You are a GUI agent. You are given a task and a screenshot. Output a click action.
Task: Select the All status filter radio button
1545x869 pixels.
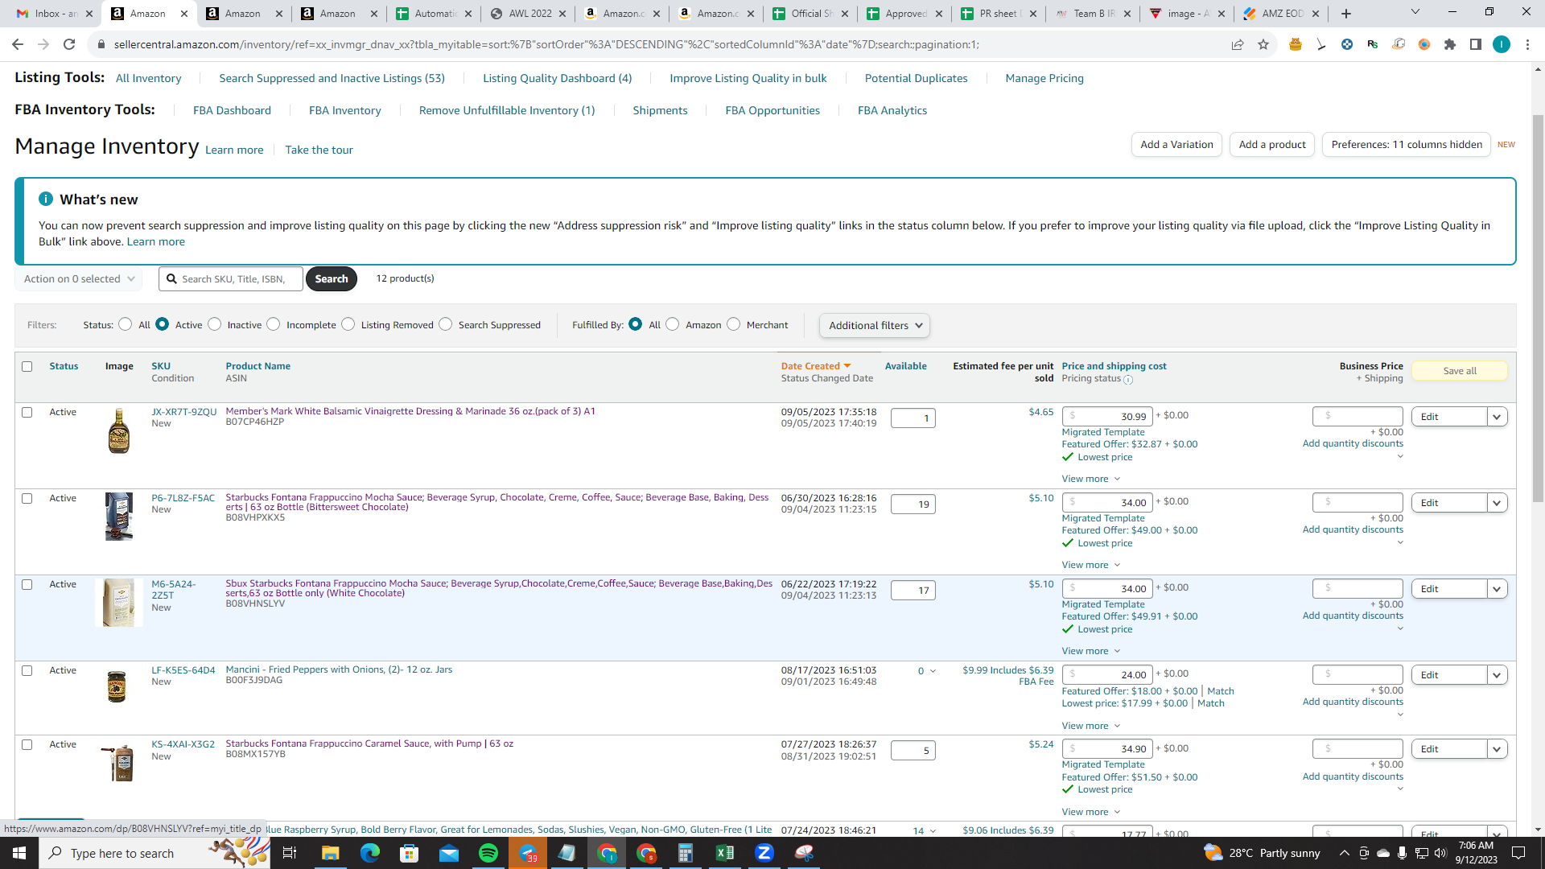(x=126, y=324)
